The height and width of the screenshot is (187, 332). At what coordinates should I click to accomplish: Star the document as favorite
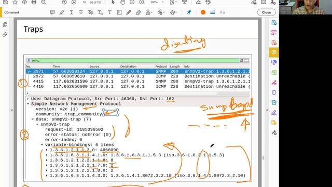pyautogui.click(x=15, y=2)
